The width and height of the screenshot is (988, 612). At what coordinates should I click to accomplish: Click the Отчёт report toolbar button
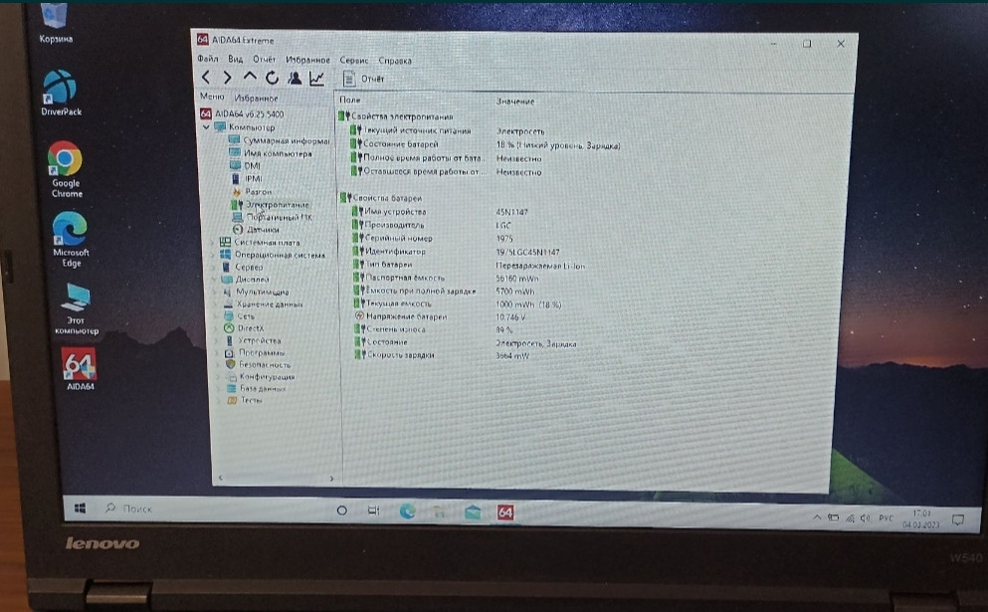click(364, 79)
